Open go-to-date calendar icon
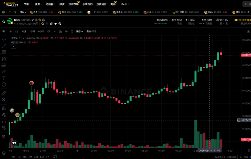This screenshot has width=251, height=159. 55,156
